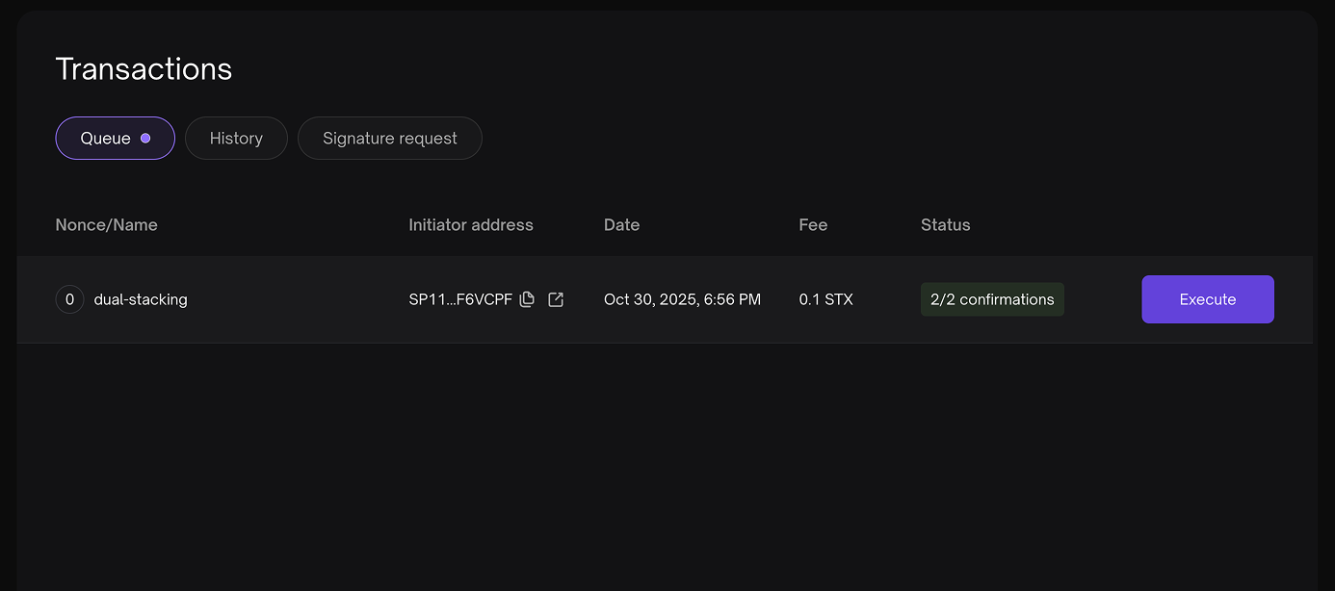Click the 0.1 STX fee value

click(825, 299)
